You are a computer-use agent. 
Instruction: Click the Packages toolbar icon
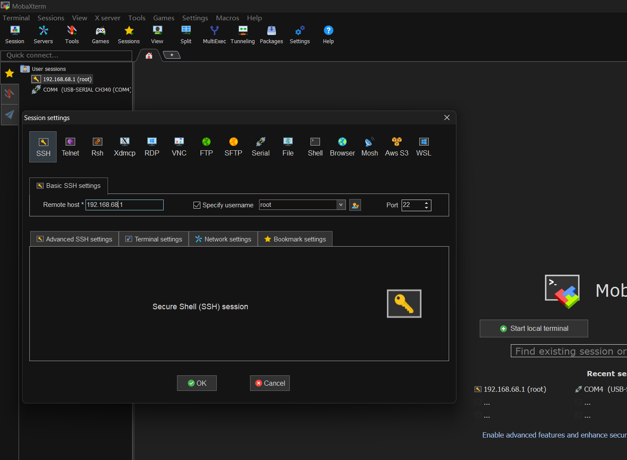271,35
